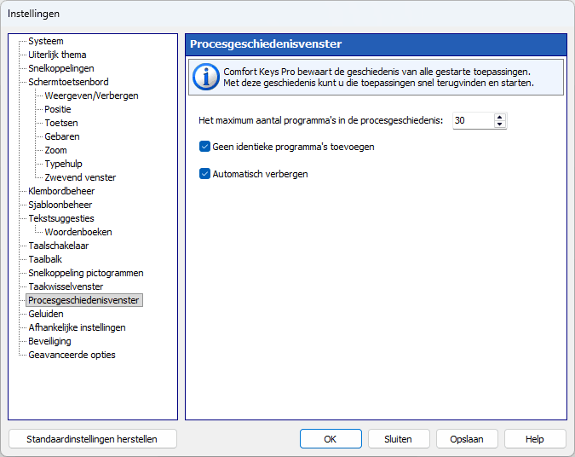Select Gebaren tree item
This screenshot has height=457, width=575.
pos(62,136)
